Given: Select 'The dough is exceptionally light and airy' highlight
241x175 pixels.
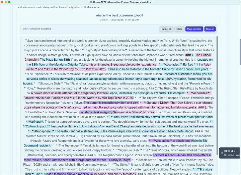Looking at the screenshot, I should click(111, 102).
